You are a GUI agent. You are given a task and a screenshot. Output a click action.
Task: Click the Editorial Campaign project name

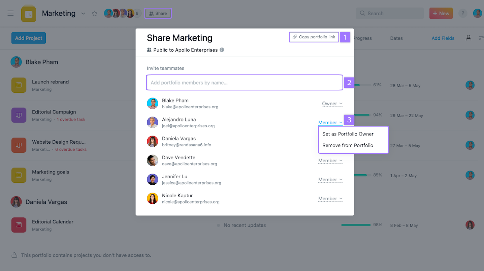[54, 112]
